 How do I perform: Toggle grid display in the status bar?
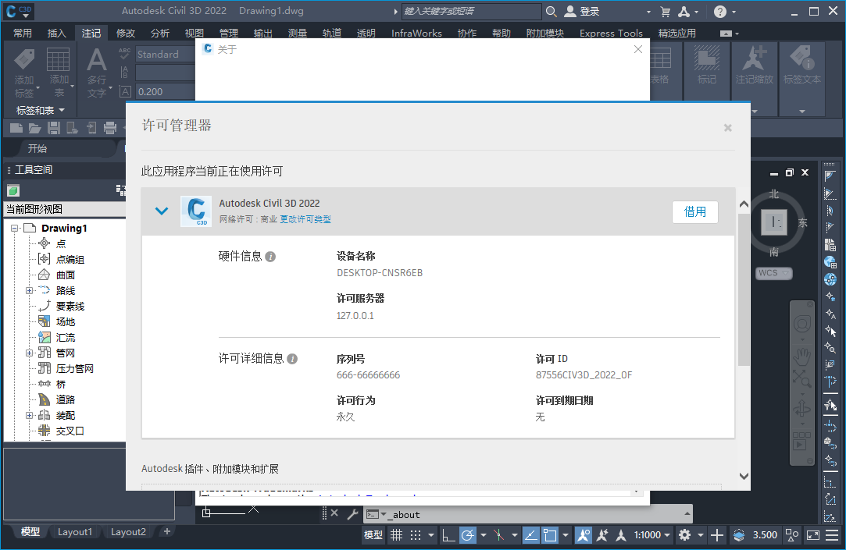click(x=396, y=535)
